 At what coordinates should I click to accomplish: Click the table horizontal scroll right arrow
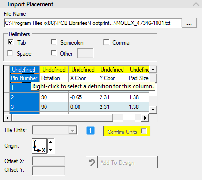[145, 118]
